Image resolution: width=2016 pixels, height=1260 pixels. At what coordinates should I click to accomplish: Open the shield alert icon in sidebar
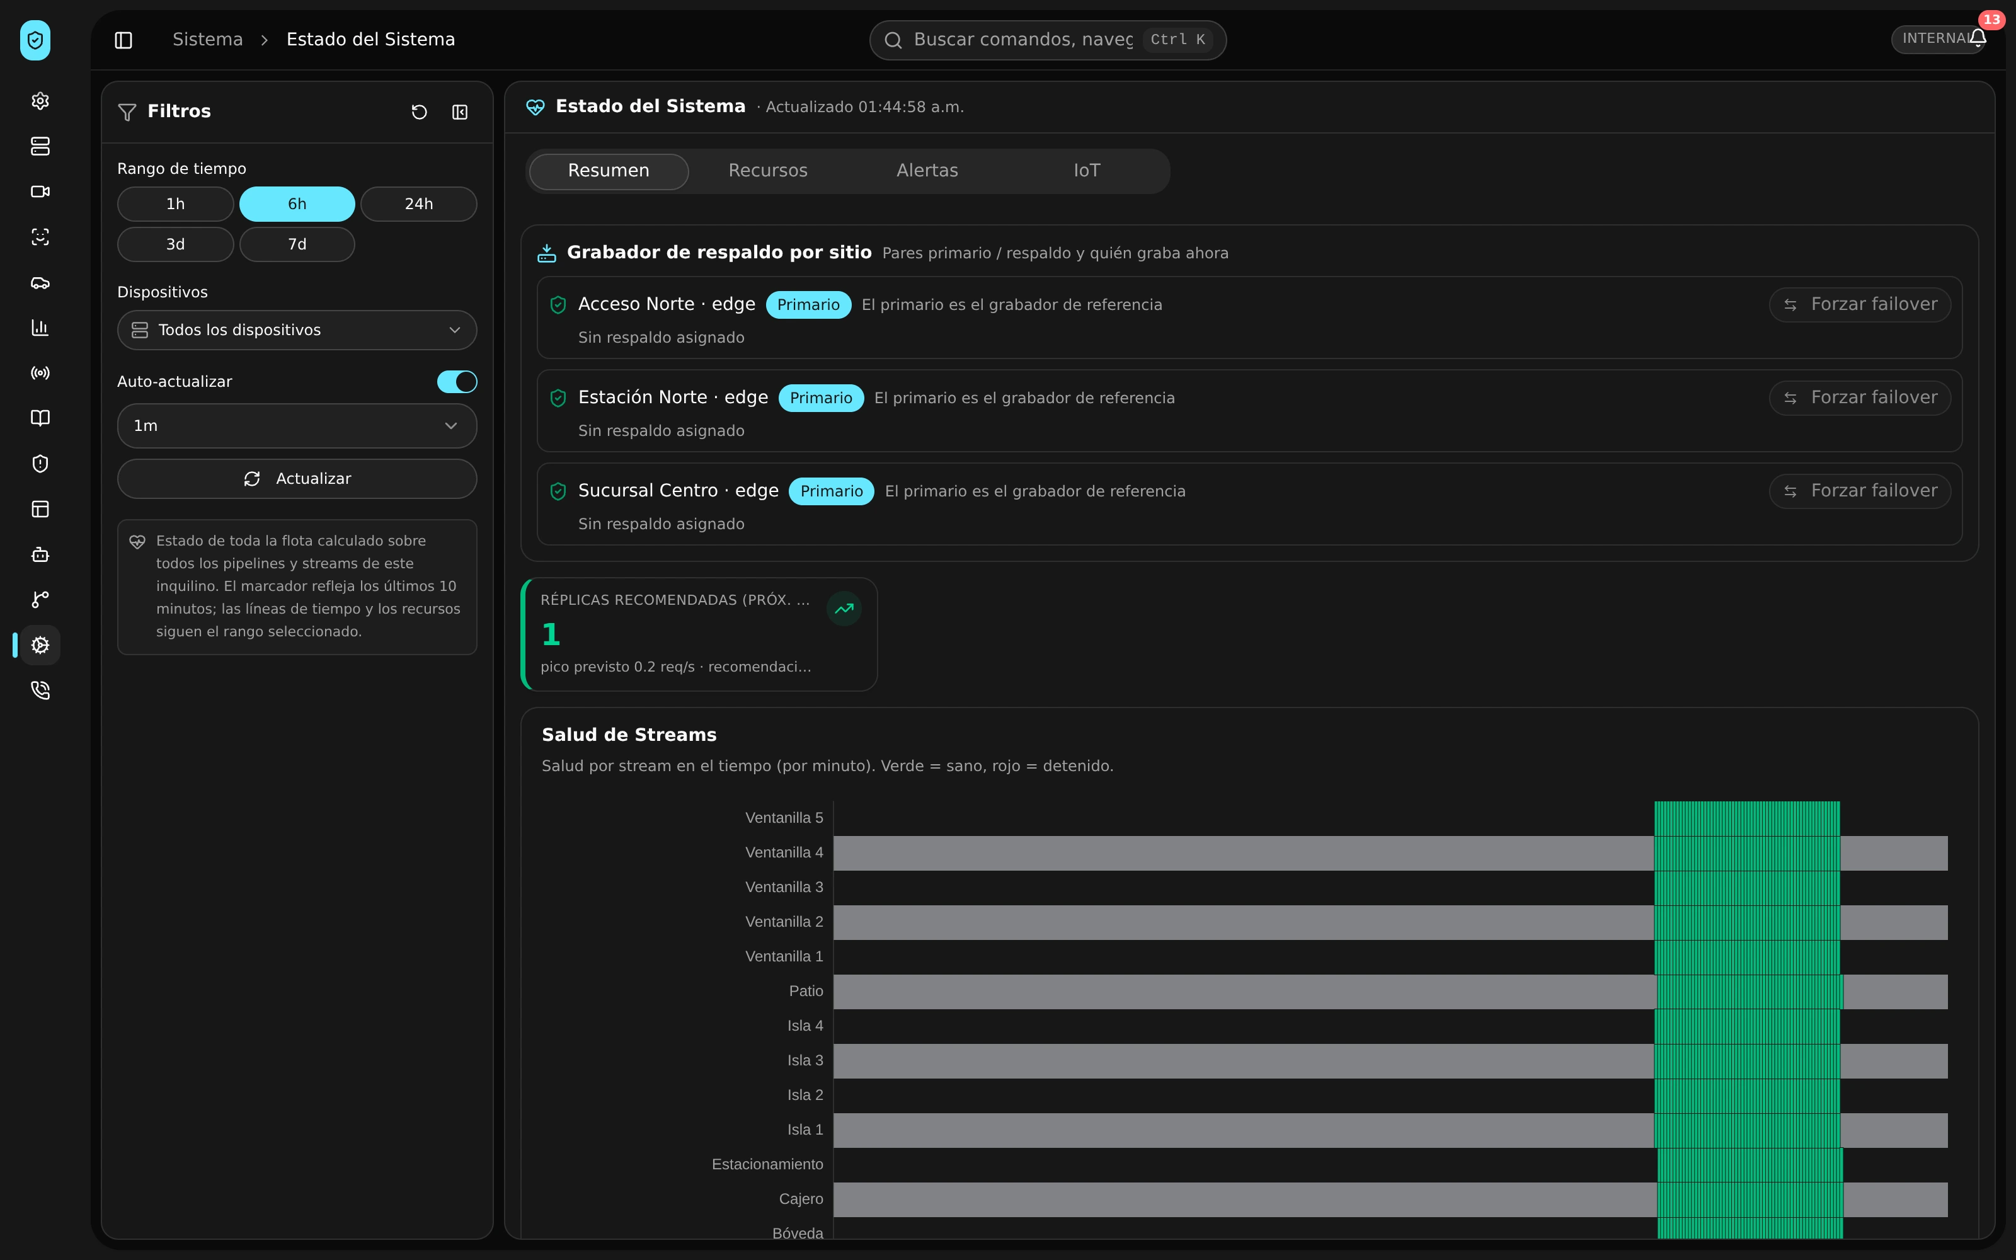[x=40, y=463]
